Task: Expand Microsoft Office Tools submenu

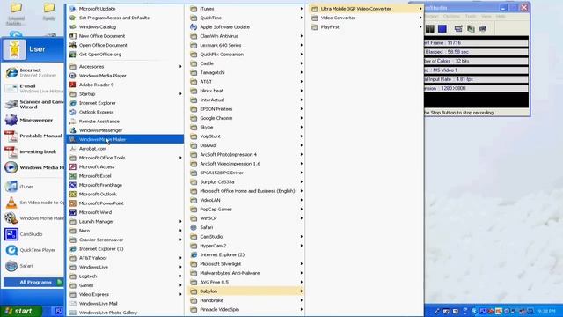Action: [125, 158]
